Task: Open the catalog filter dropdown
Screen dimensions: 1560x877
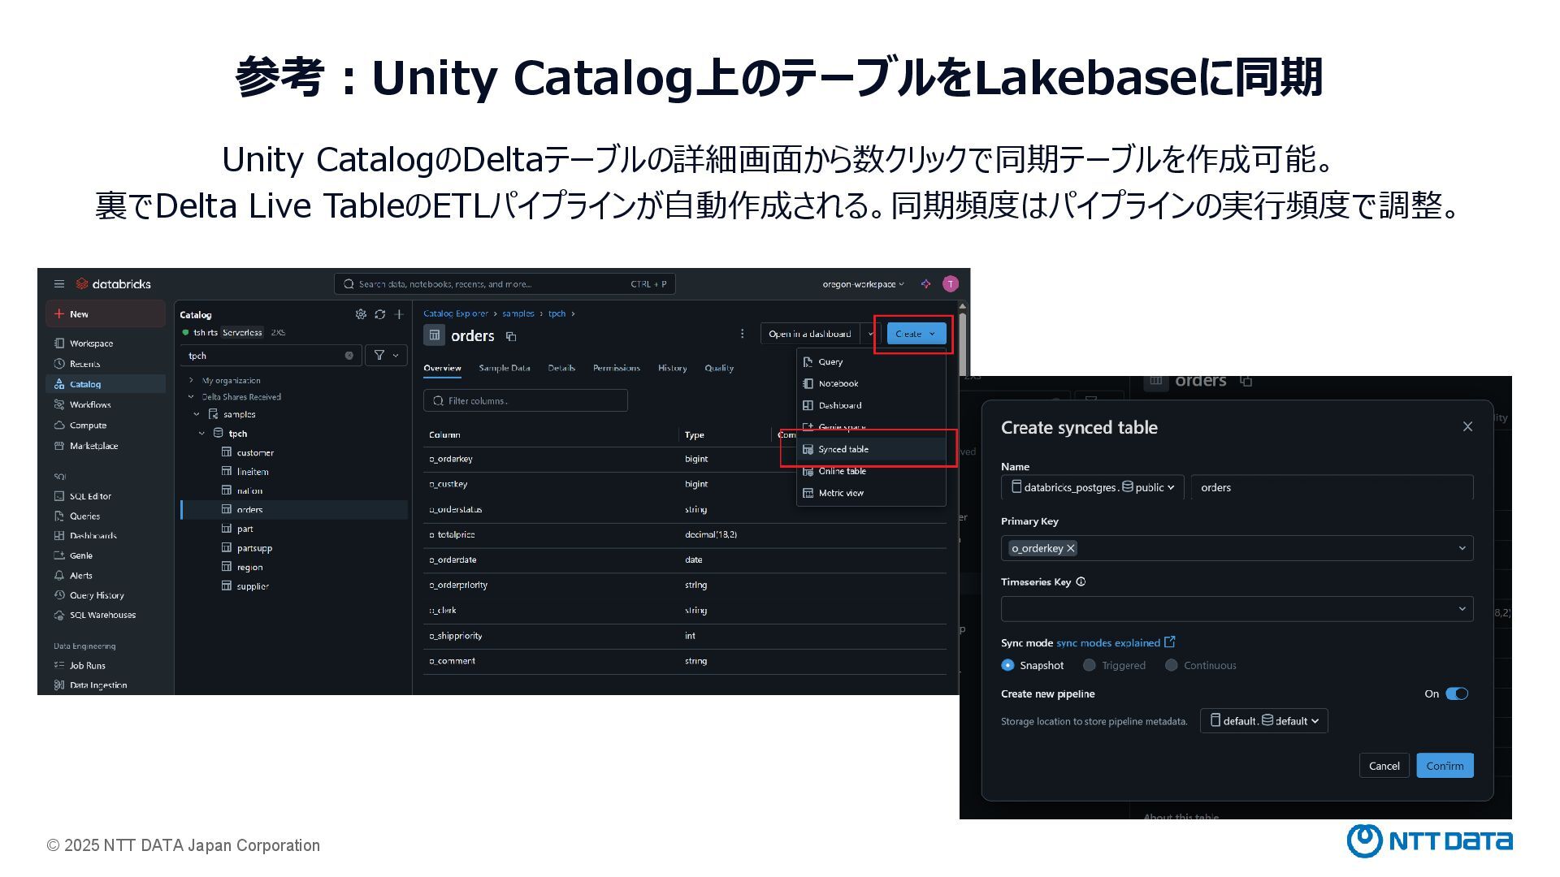Action: click(386, 356)
